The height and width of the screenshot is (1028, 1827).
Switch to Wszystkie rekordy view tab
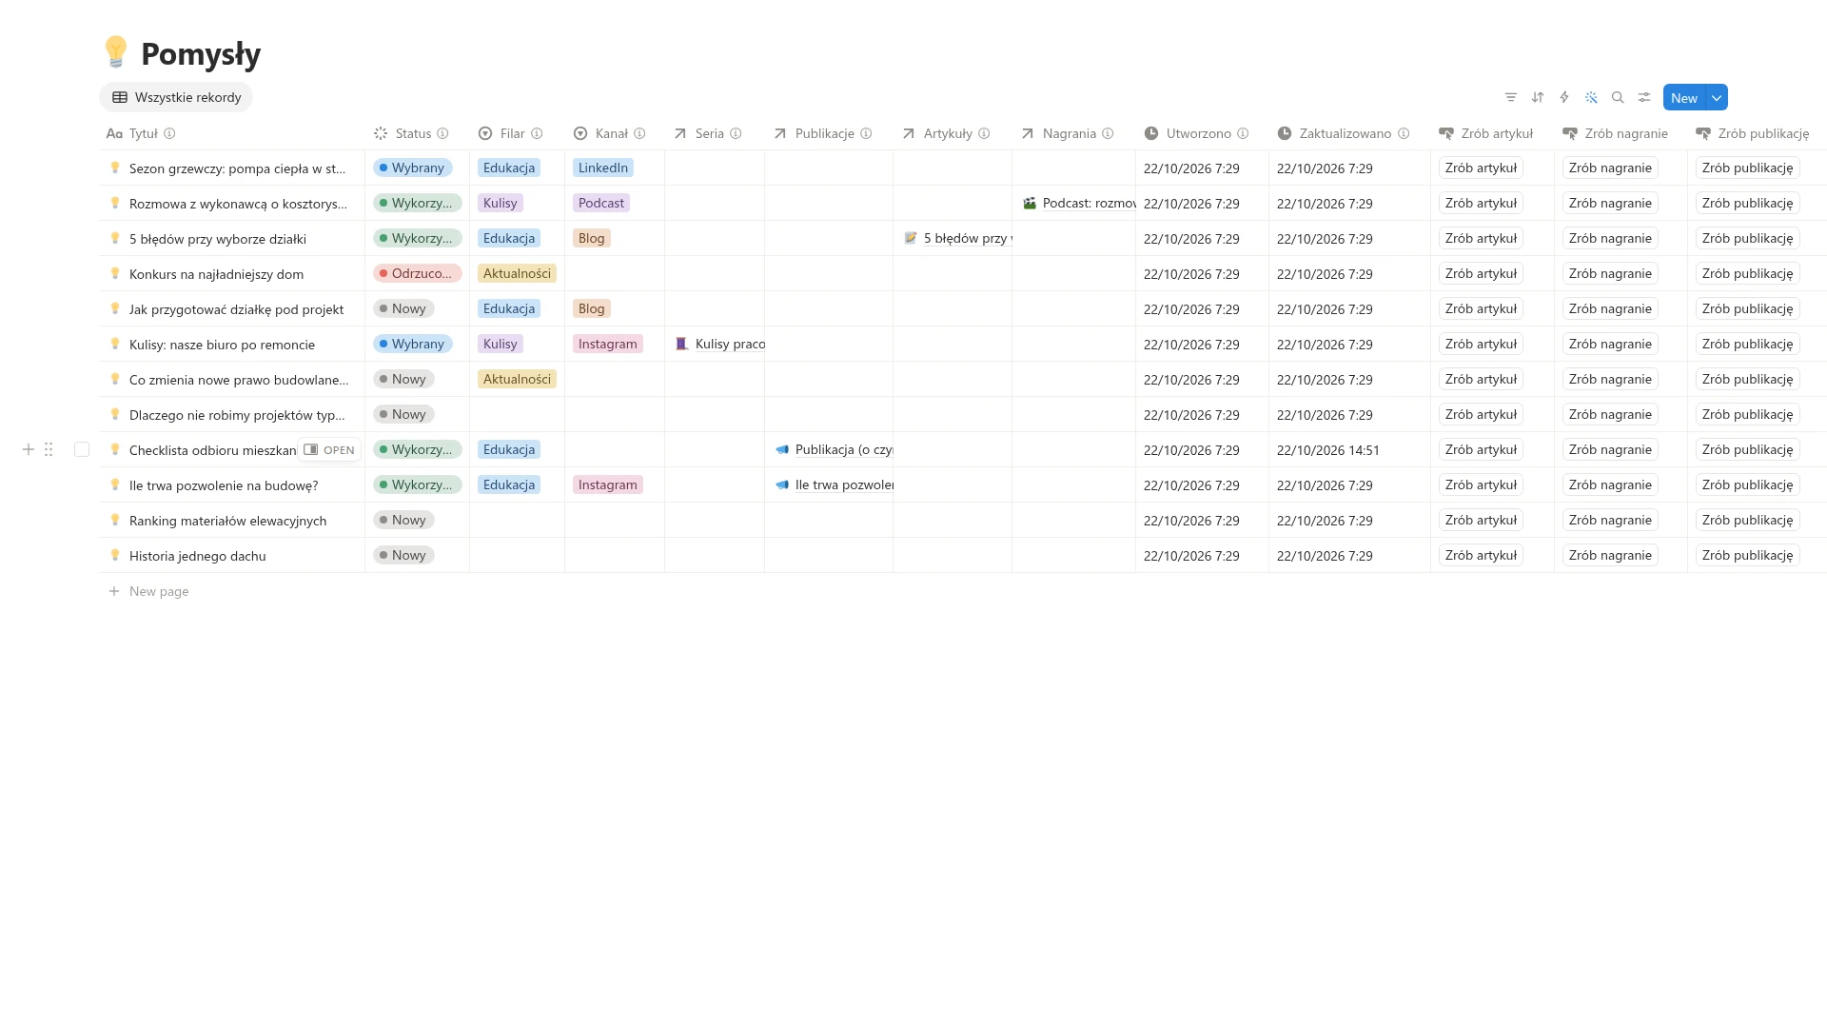click(x=176, y=97)
